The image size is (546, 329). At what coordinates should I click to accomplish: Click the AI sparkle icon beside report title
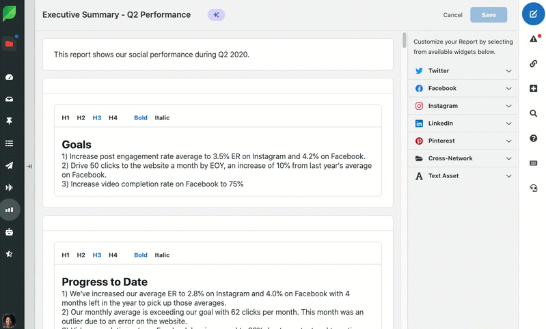click(x=216, y=15)
